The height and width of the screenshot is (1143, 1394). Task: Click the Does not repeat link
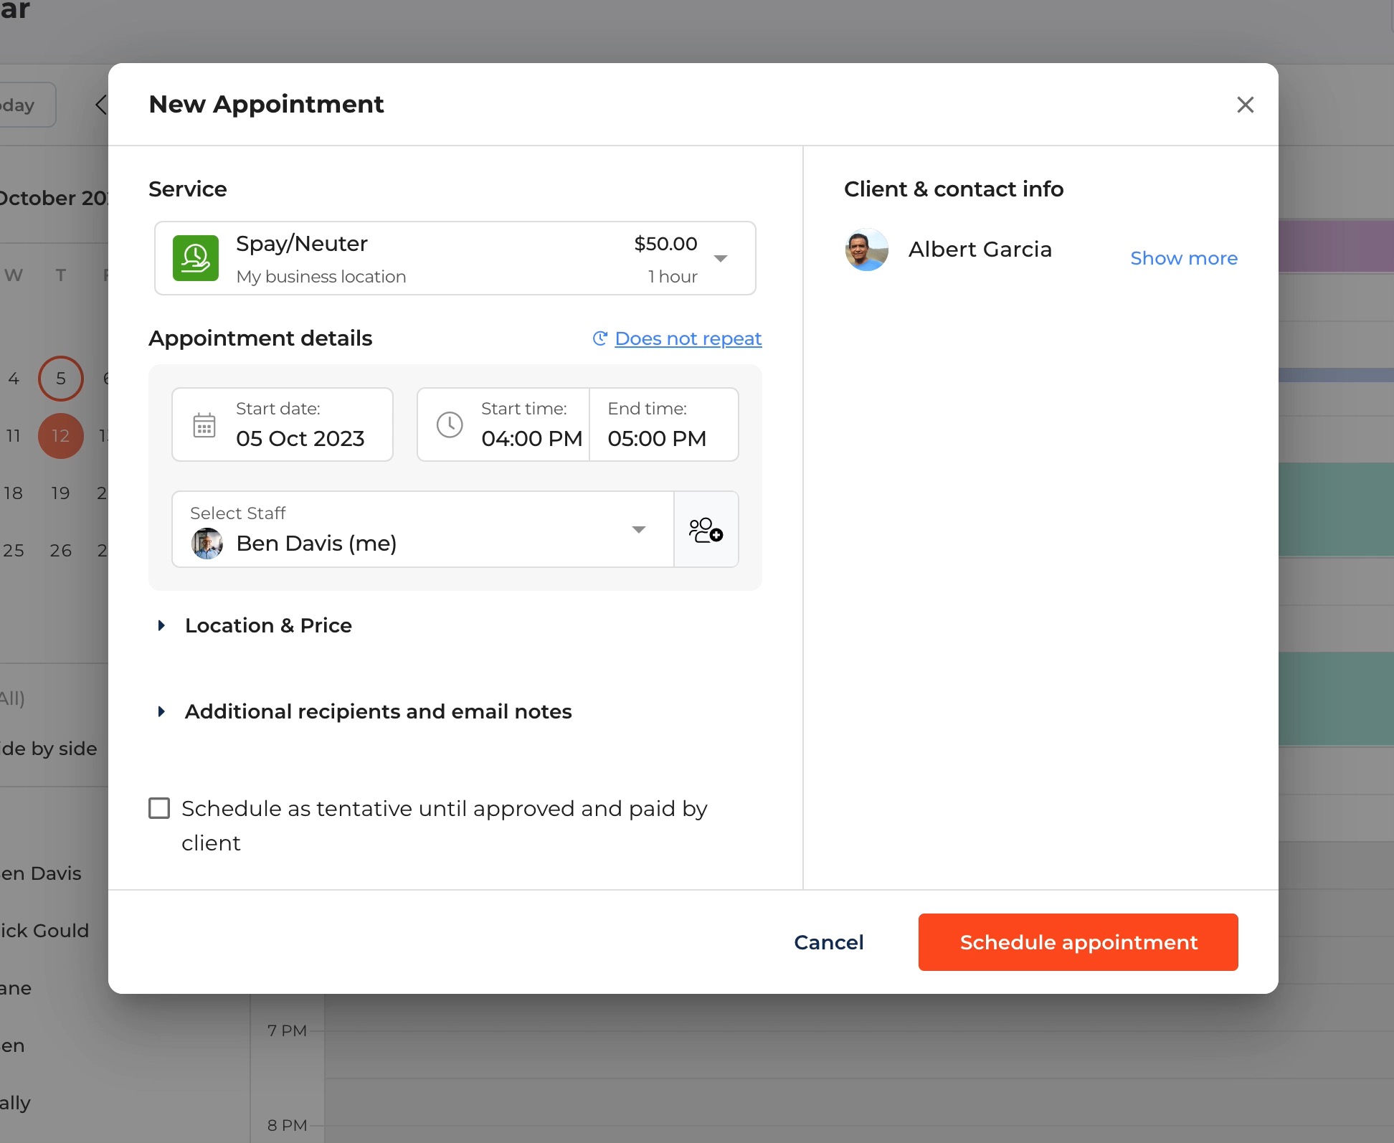coord(688,338)
